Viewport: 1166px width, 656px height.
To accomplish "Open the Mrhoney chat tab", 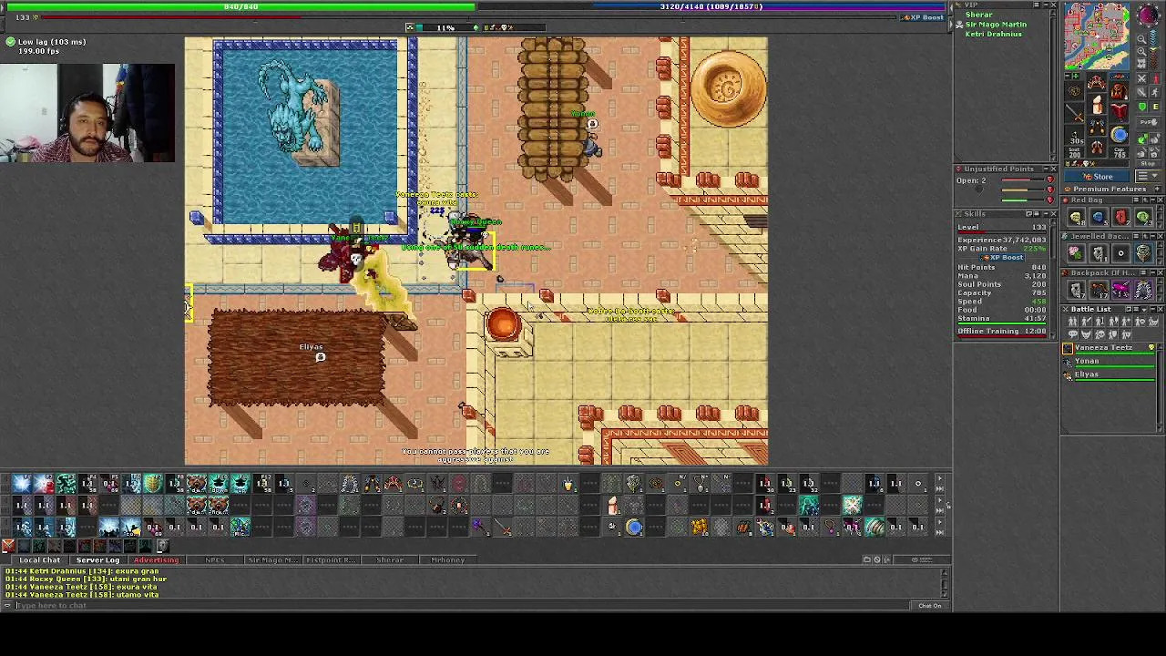I will click(x=447, y=559).
